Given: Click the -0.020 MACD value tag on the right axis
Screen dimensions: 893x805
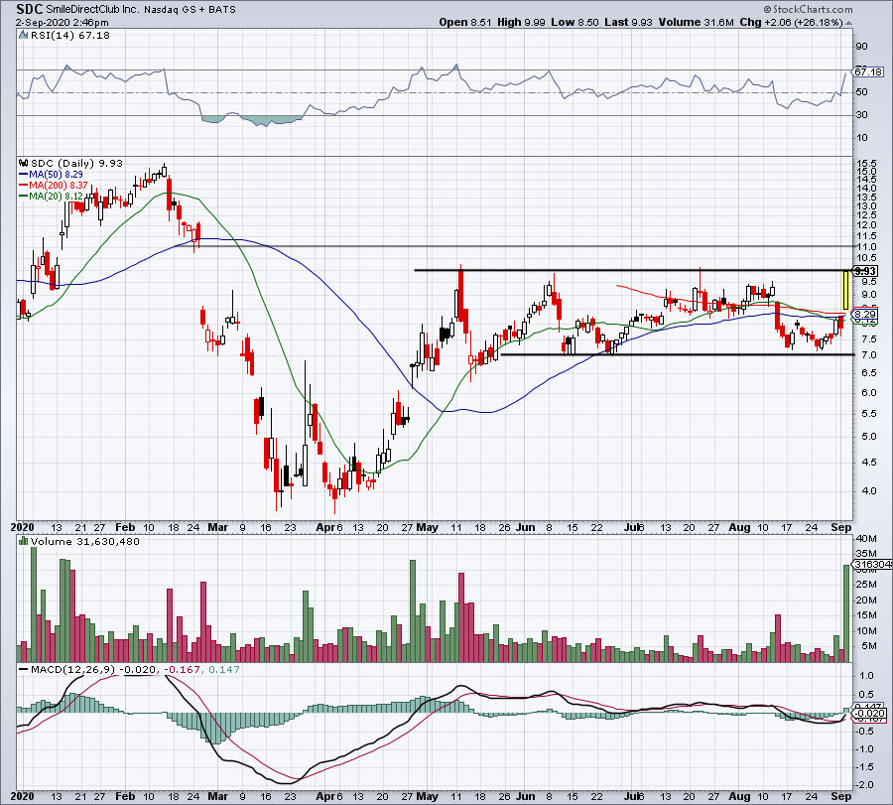Looking at the screenshot, I should click(x=869, y=714).
